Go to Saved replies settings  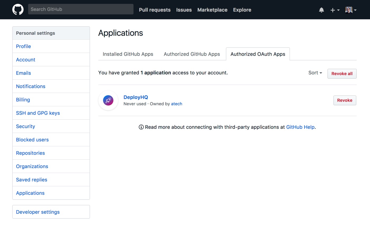(x=51, y=180)
